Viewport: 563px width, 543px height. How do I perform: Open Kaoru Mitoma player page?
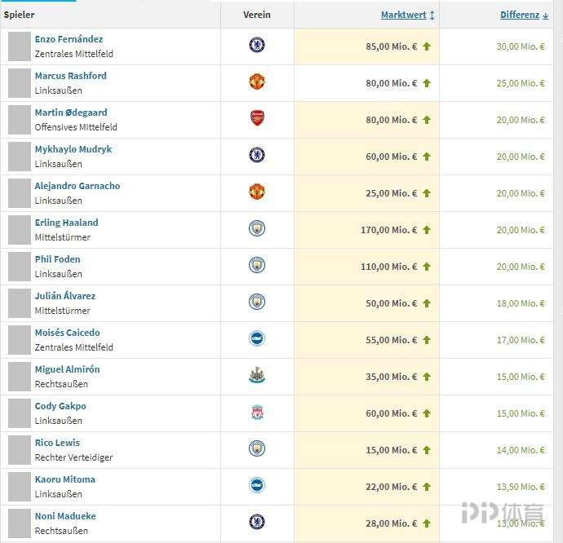65,479
